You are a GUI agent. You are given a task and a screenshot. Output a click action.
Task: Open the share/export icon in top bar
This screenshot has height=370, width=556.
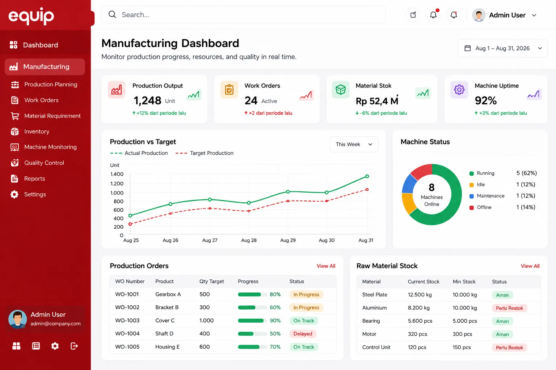click(x=413, y=15)
